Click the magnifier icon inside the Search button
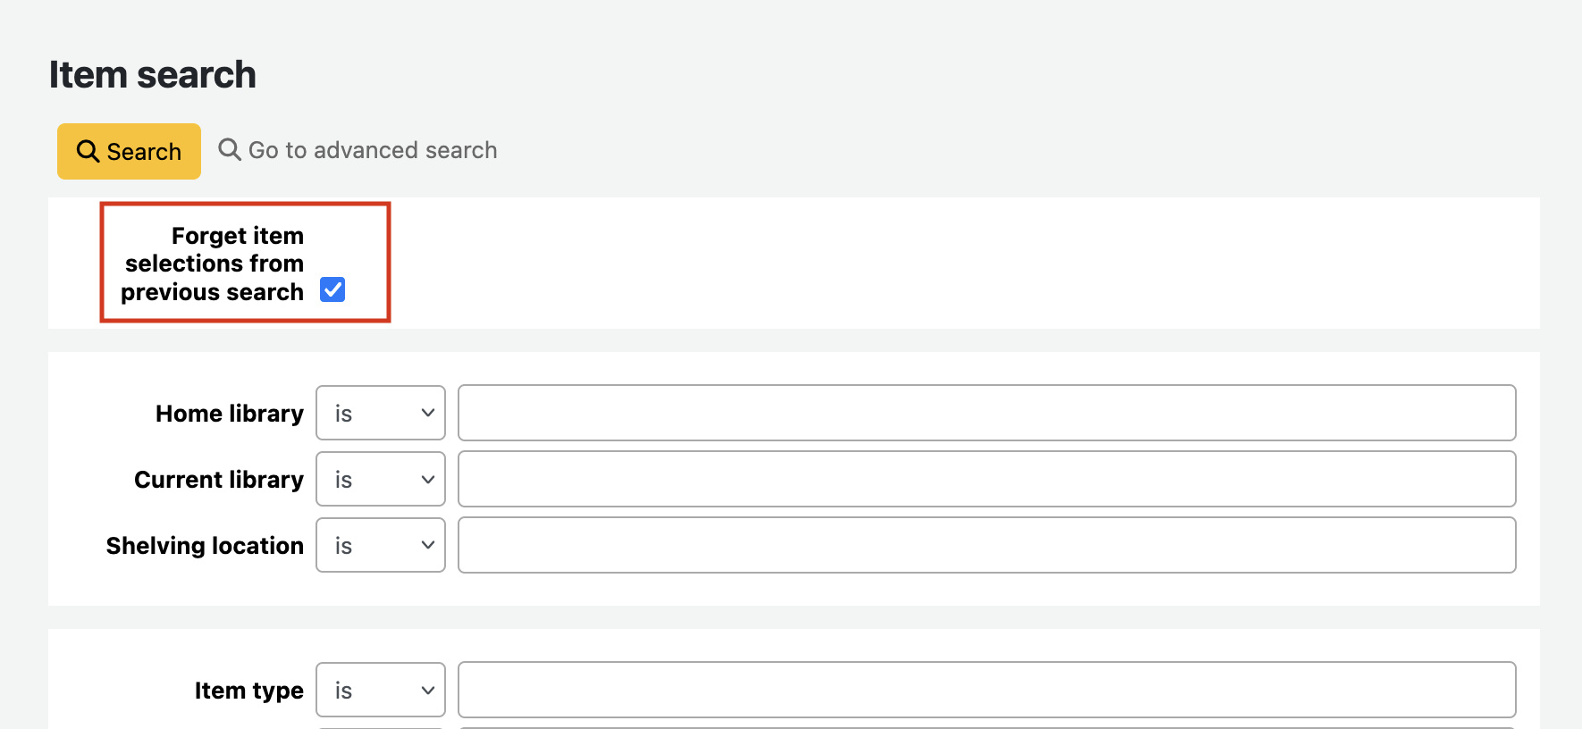 [x=88, y=152]
